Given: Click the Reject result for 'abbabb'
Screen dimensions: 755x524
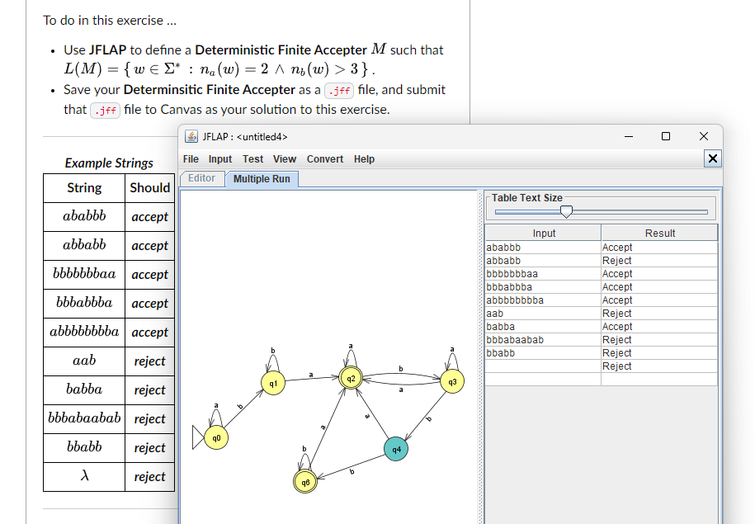Looking at the screenshot, I should click(659, 261).
